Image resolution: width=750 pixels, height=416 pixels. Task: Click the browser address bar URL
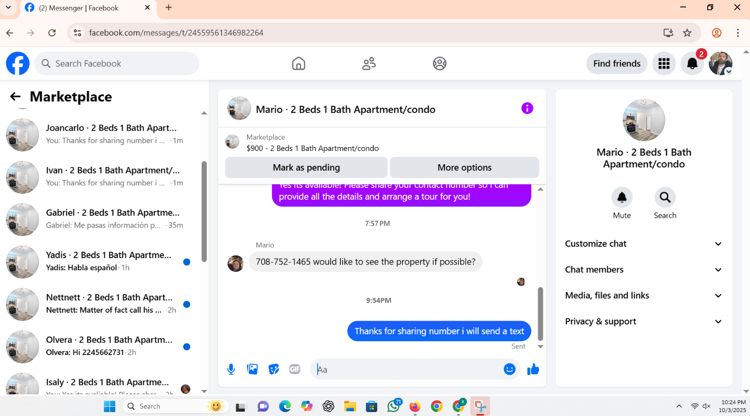(x=176, y=33)
